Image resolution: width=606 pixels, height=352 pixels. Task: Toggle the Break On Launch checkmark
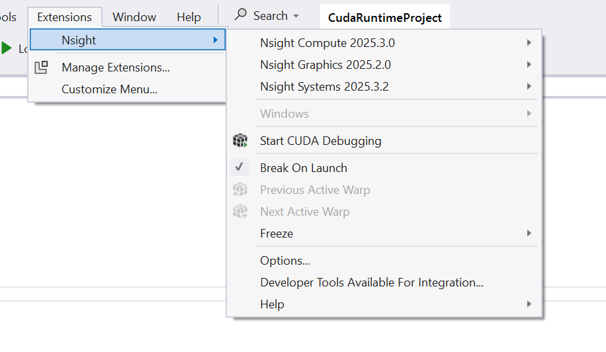tap(239, 167)
